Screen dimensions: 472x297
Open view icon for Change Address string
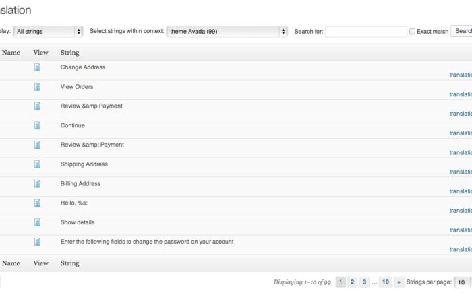click(x=37, y=67)
